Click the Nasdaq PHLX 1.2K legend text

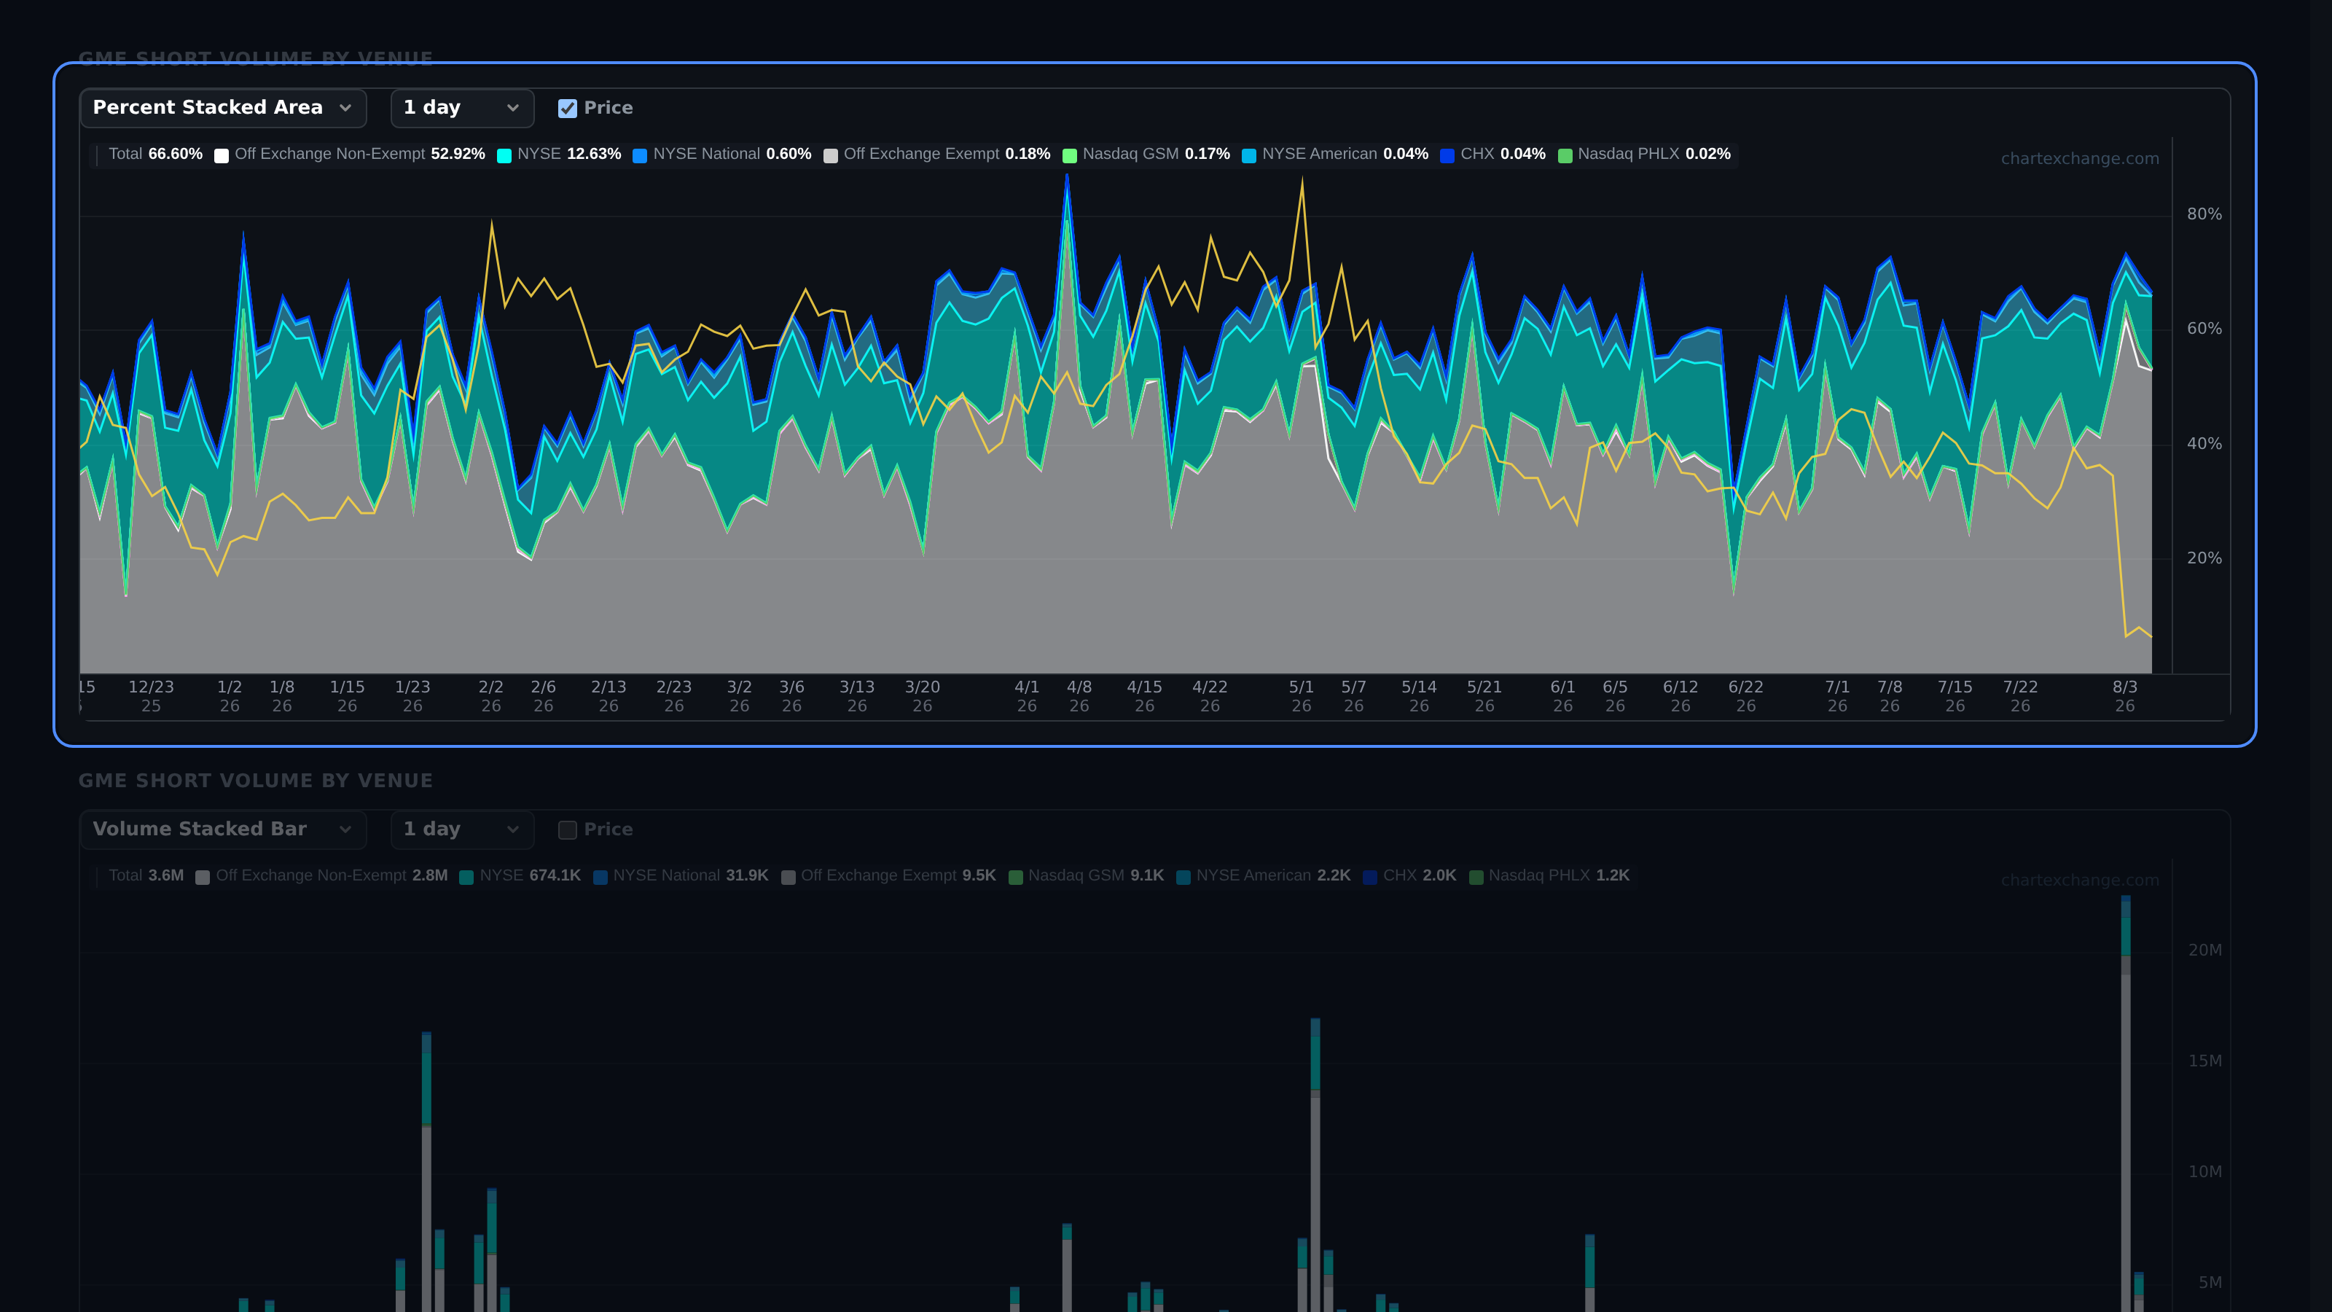coord(1559,875)
